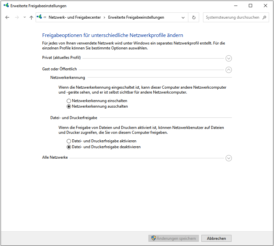Open the recent locations dropdown beside Back
Image resolution: width=274 pixels, height=246 pixels.
(24, 17)
